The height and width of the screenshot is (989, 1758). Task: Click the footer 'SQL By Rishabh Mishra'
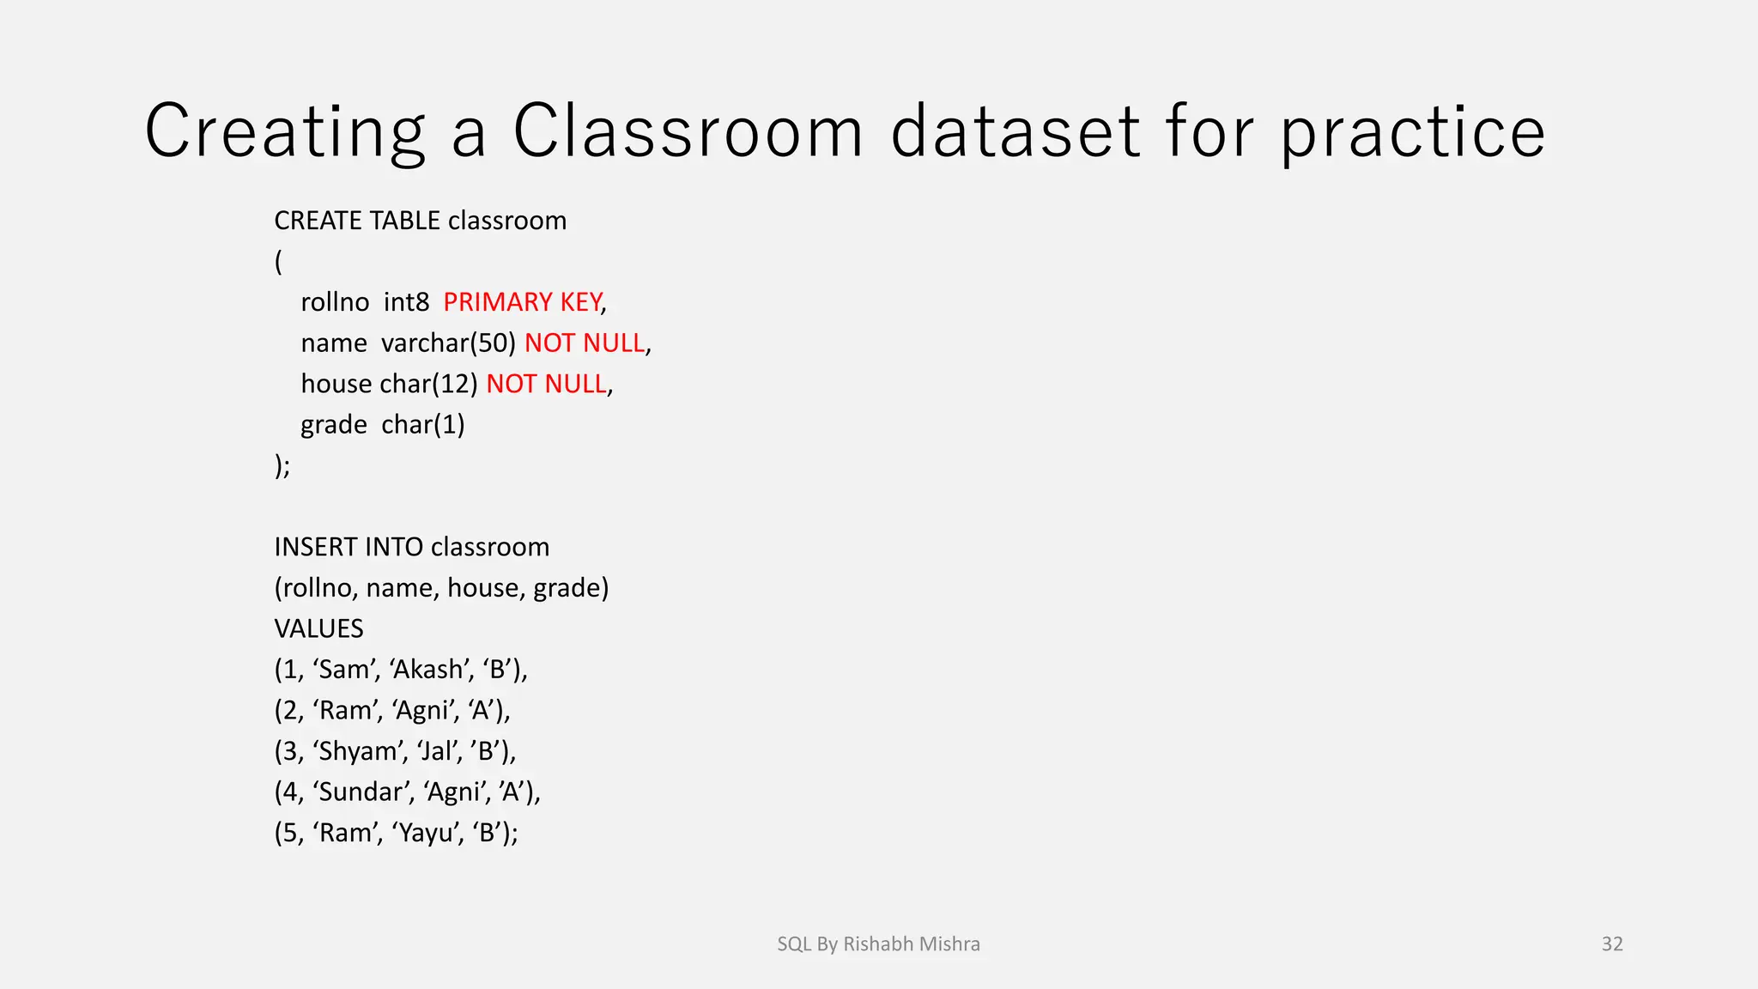(878, 943)
